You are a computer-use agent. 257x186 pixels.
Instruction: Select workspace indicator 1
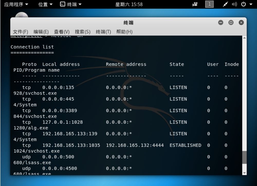[x=209, y=4]
